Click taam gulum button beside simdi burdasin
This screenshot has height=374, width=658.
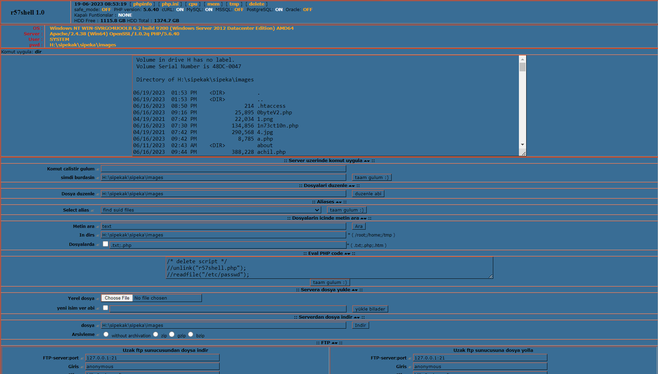[371, 177]
